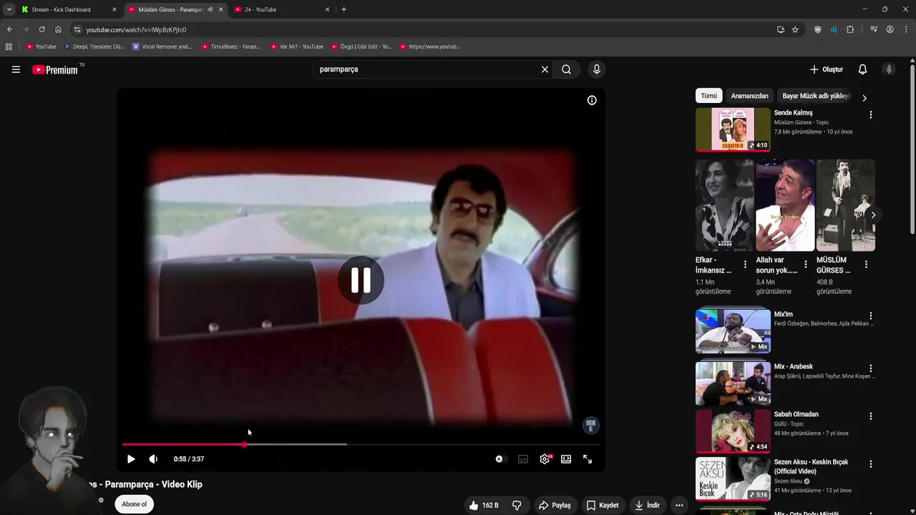Mute the video volume
Viewport: 916px width, 515px height.
point(153,459)
